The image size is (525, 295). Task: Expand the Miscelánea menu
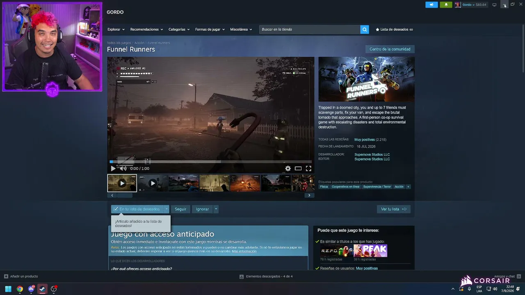pyautogui.click(x=241, y=29)
